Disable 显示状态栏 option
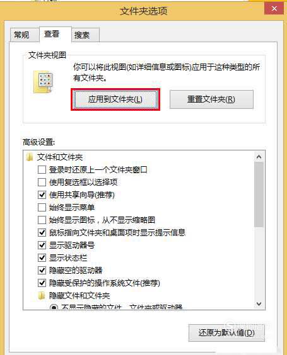 pyautogui.click(x=42, y=258)
